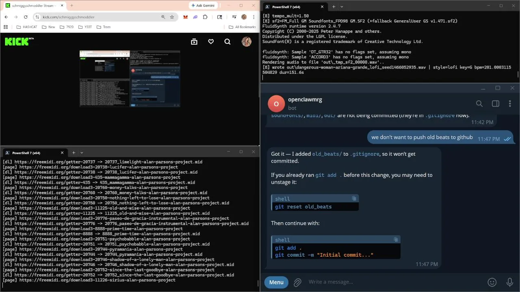Open Kick following heart icon
Viewport: 520px width, 292px height.
pyautogui.click(x=211, y=41)
